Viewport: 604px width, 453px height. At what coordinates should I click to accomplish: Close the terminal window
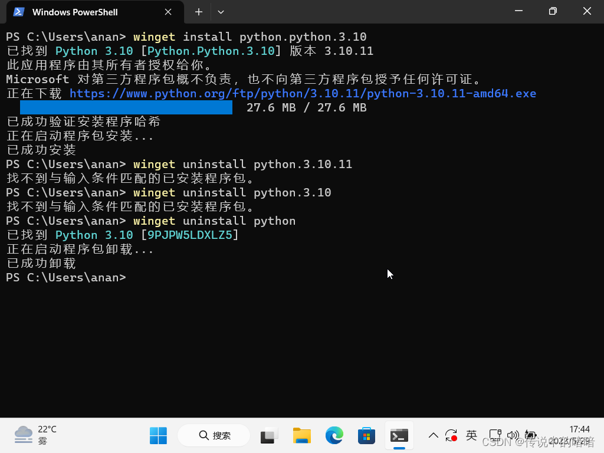(587, 11)
